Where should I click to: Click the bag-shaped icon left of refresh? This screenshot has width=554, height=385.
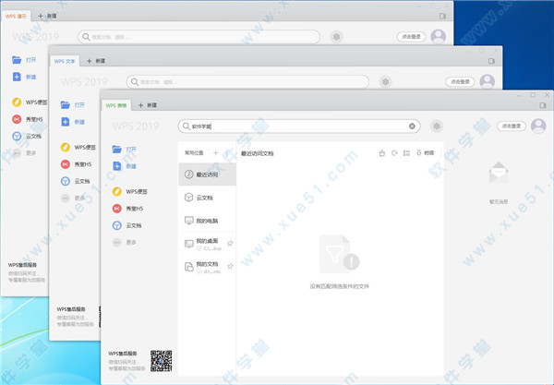[x=382, y=153]
